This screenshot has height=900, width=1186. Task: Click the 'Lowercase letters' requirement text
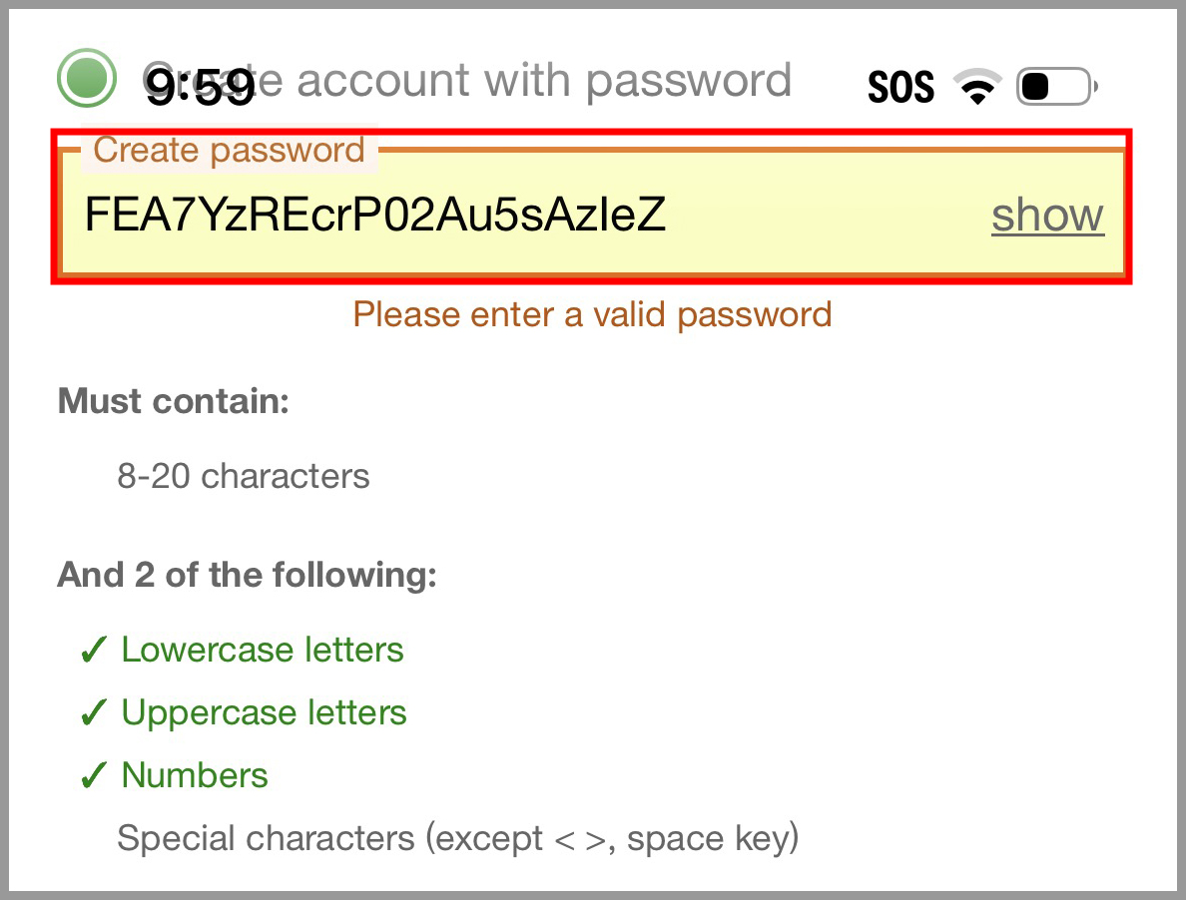(x=263, y=651)
